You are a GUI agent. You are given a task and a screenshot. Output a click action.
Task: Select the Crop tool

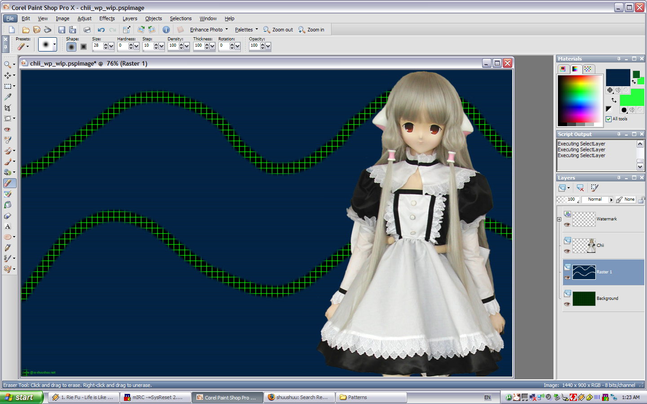[x=8, y=108]
